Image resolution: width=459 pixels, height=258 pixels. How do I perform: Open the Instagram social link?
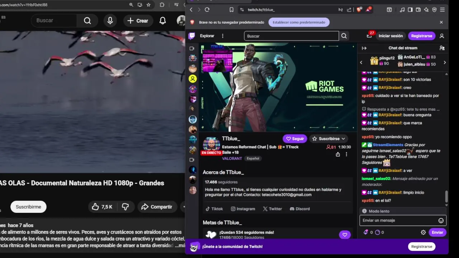coord(243,209)
